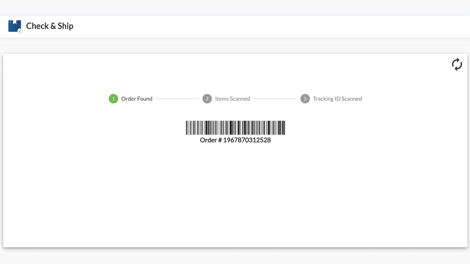Toggle the Order Found step indicator

pos(113,99)
